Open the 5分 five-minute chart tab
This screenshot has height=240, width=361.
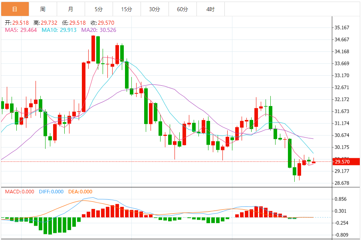point(99,9)
